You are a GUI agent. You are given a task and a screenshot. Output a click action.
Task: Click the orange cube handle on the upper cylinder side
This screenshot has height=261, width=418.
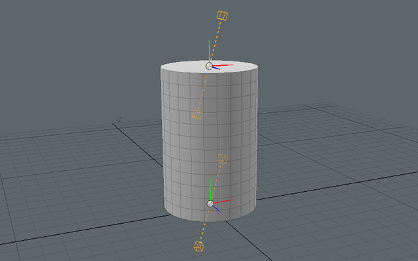(197, 115)
